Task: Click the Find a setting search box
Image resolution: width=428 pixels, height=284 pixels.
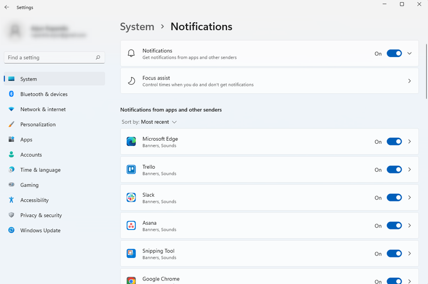Action: tap(49, 58)
